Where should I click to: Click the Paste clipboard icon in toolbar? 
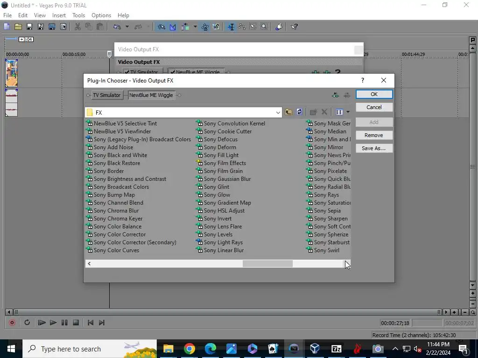[x=100, y=27]
